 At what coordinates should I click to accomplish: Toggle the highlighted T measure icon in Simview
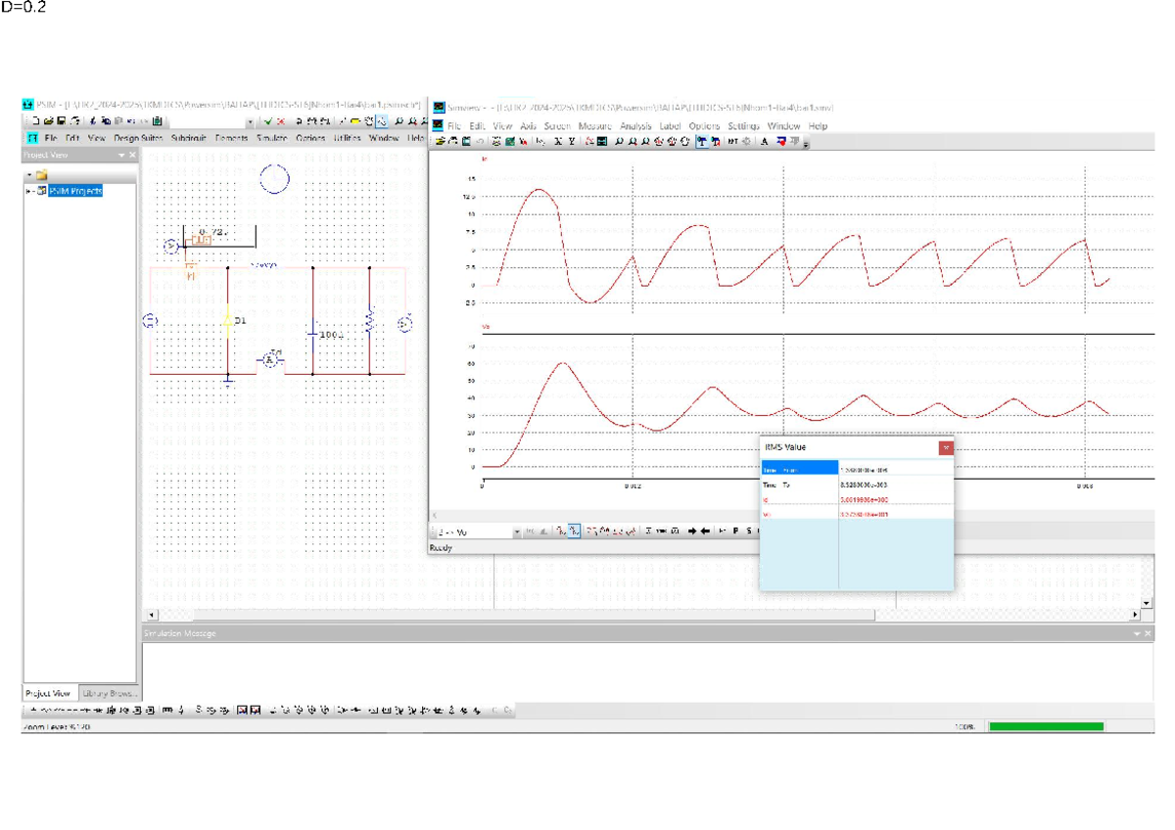click(702, 141)
